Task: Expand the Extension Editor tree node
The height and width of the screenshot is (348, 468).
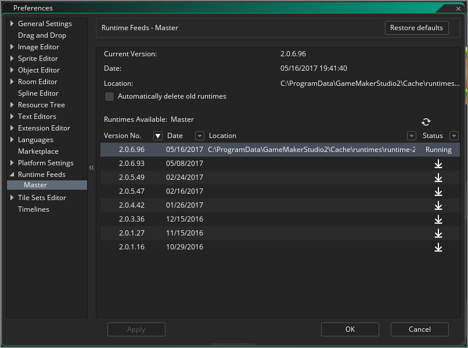Action: tap(12, 128)
